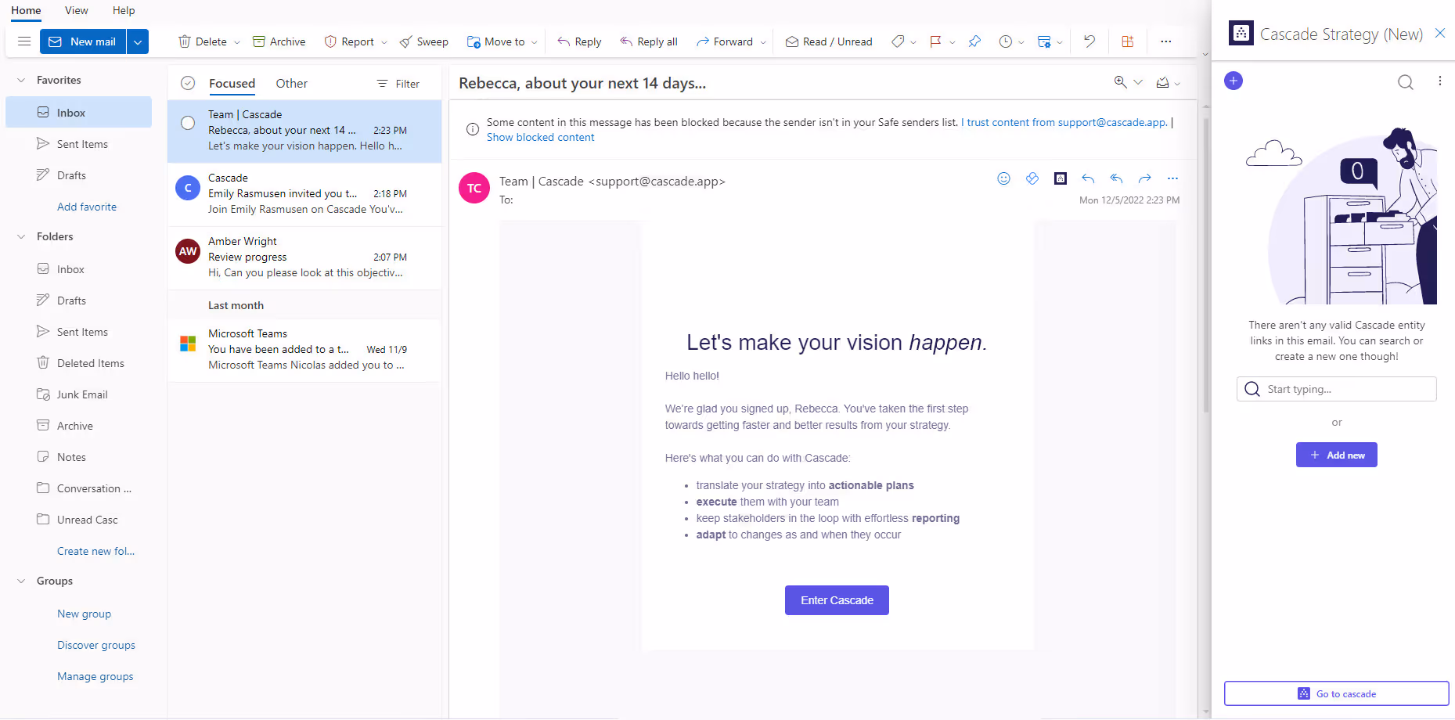1455x720 pixels.
Task: Click Show blocked content link
Action: point(540,137)
